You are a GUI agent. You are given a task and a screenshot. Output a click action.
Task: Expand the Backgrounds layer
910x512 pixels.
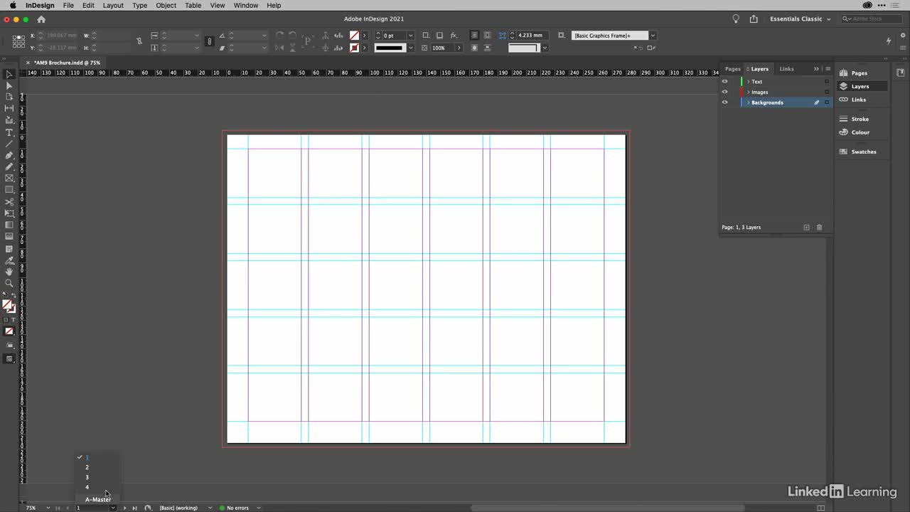coord(749,102)
